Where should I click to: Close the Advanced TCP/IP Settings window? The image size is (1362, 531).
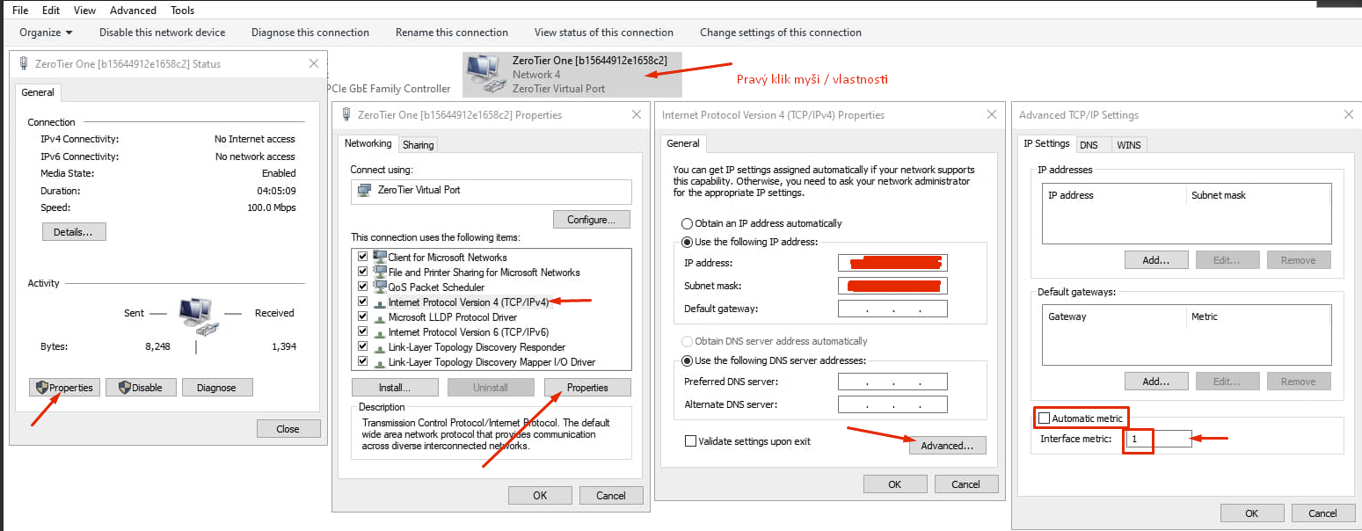coord(1349,114)
